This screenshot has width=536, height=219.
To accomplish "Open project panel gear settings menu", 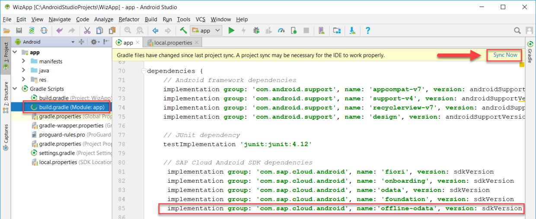I will (x=95, y=42).
